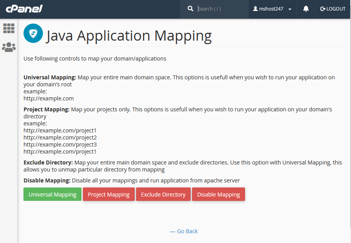
Task: Click the search magnifier icon
Action: [191, 8]
